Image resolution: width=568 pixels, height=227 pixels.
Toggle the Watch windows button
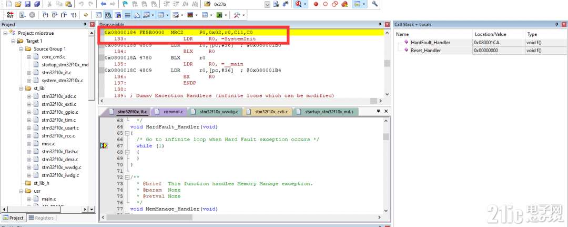click(x=147, y=15)
